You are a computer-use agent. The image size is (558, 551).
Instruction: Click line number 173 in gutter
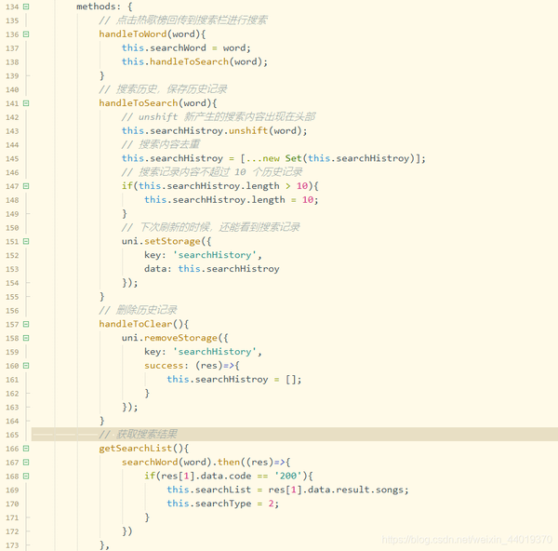pos(12,545)
